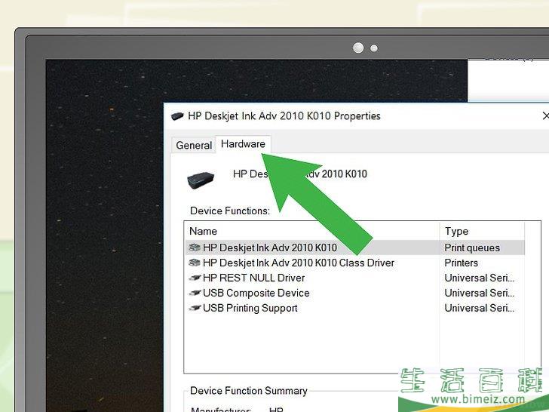Click the icon next to the Class Driver entry

(x=195, y=263)
